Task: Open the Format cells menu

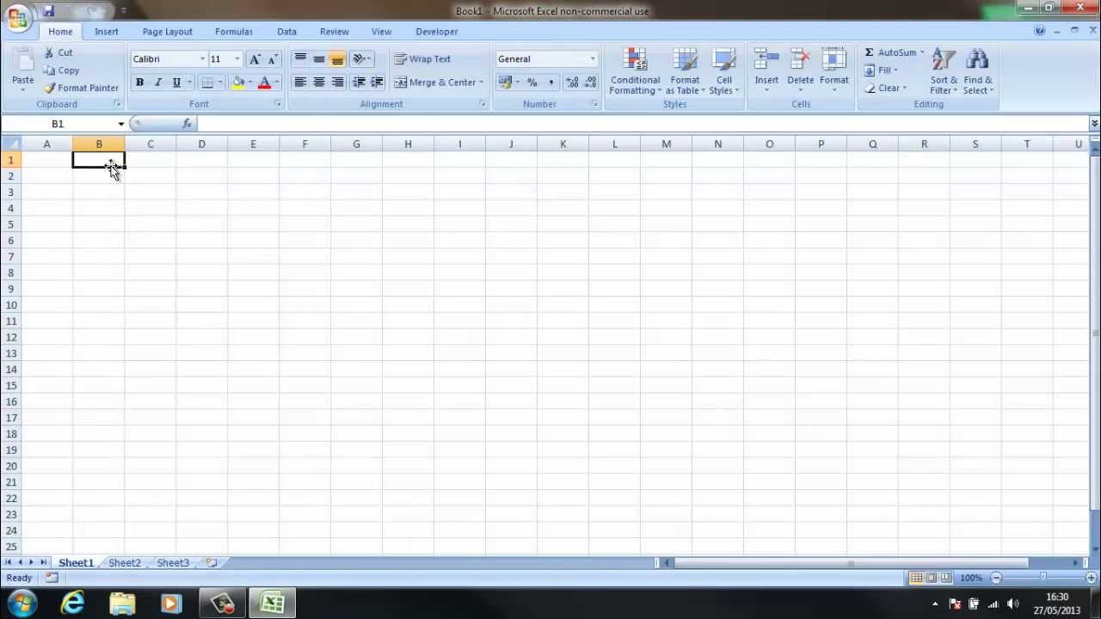Action: click(833, 71)
